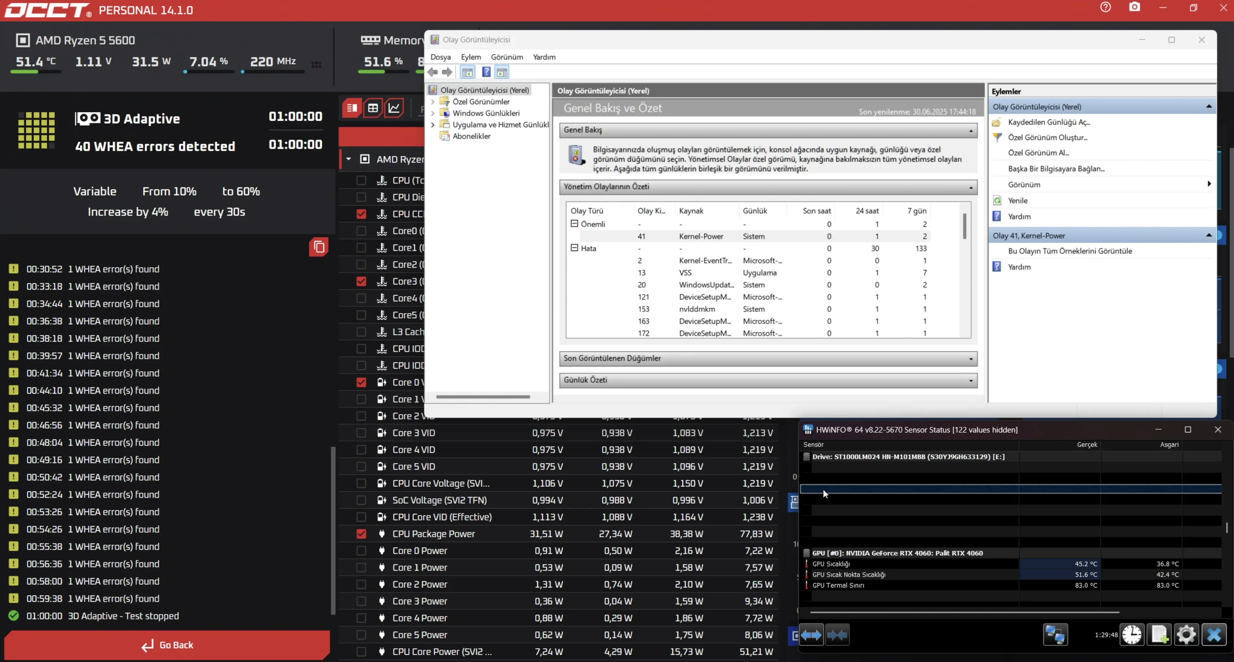Switch OCCT sensors to list panel view
Viewport: 1234px width, 662px height.
352,108
